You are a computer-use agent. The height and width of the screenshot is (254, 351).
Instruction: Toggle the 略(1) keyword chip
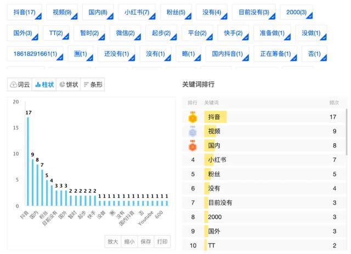(189, 54)
